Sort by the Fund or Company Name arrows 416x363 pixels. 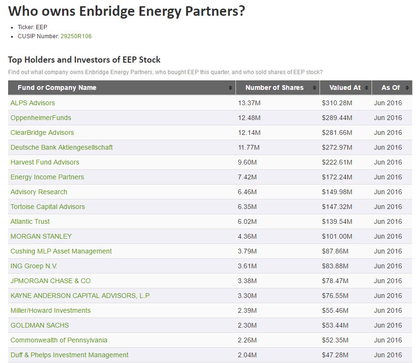[x=230, y=88]
